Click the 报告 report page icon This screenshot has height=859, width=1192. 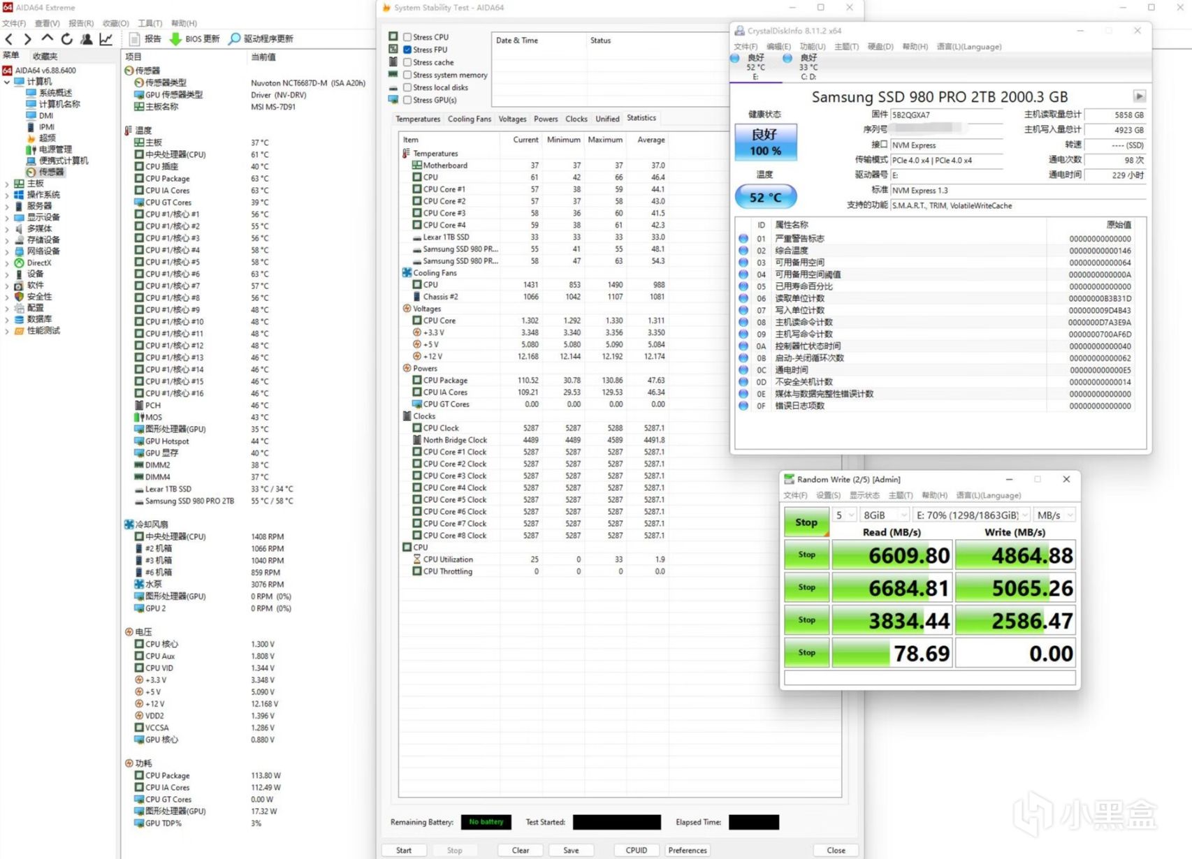pos(135,39)
